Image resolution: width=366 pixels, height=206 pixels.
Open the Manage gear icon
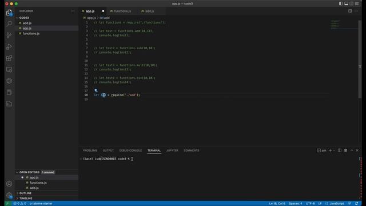(x=9, y=195)
